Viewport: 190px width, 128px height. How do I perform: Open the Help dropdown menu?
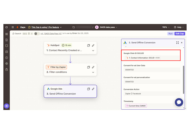tap(179, 27)
